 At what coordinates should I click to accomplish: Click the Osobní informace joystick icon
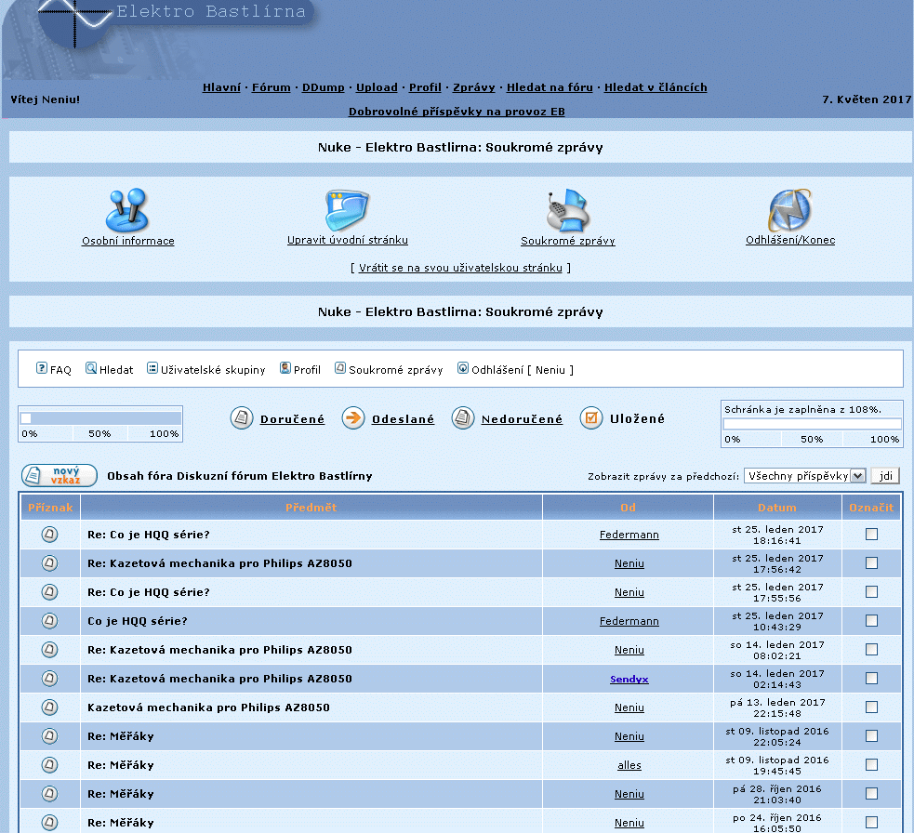click(127, 210)
